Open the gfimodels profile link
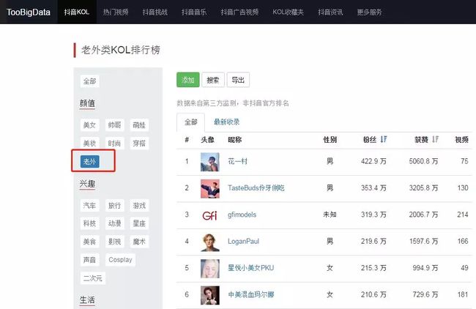 tap(242, 215)
